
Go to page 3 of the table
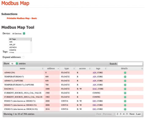pos(121,114)
